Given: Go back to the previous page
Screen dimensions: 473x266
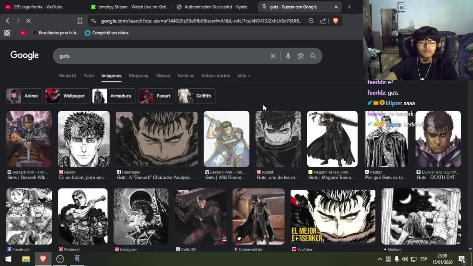Looking at the screenshot, I should click(x=8, y=21).
